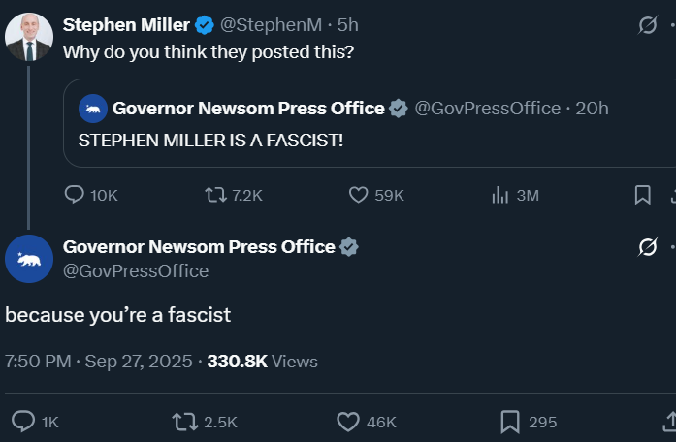Click the small bear avatar in quoted post
This screenshot has width=676, height=442.
(93, 109)
